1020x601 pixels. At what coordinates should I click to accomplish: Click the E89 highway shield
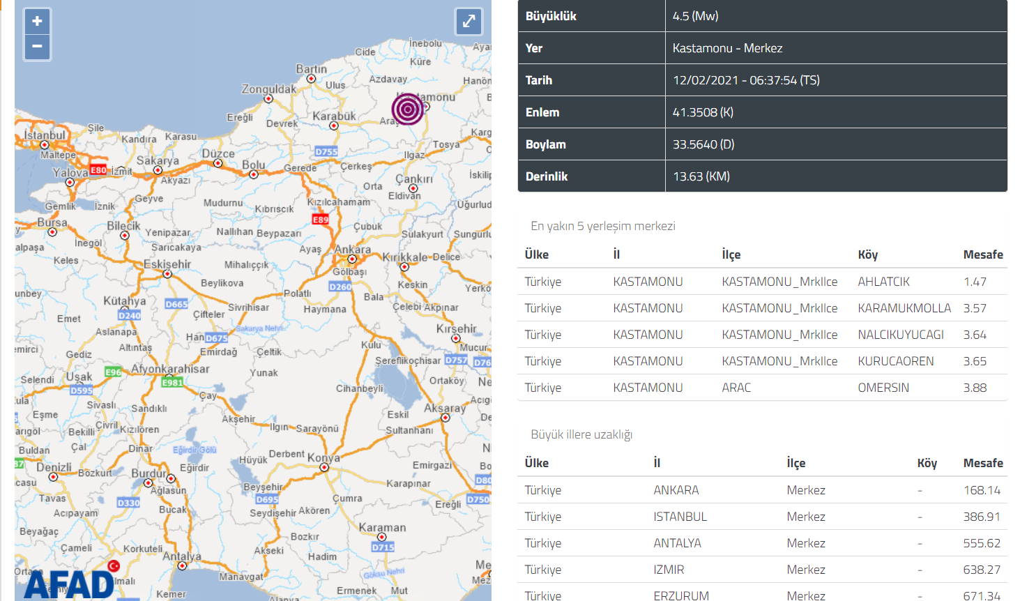point(320,220)
